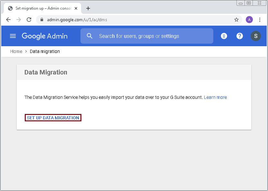Click the Data Migration card heading

(46, 72)
